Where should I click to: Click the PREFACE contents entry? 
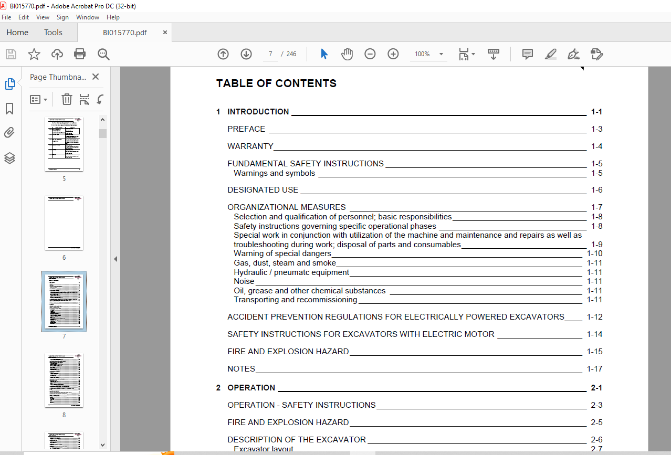(415, 129)
